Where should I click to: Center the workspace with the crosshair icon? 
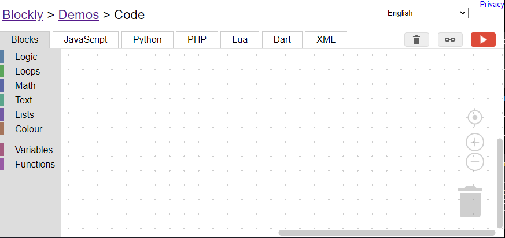pyautogui.click(x=475, y=117)
